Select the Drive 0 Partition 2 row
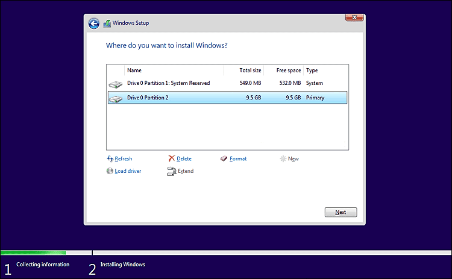 [x=227, y=98]
